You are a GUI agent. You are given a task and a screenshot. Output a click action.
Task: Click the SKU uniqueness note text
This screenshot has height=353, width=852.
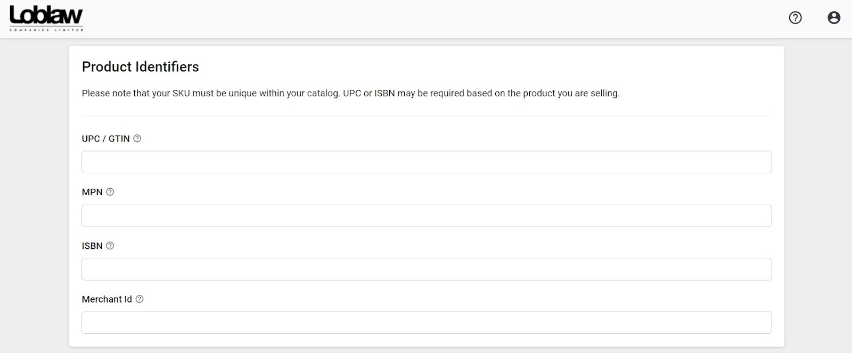350,94
